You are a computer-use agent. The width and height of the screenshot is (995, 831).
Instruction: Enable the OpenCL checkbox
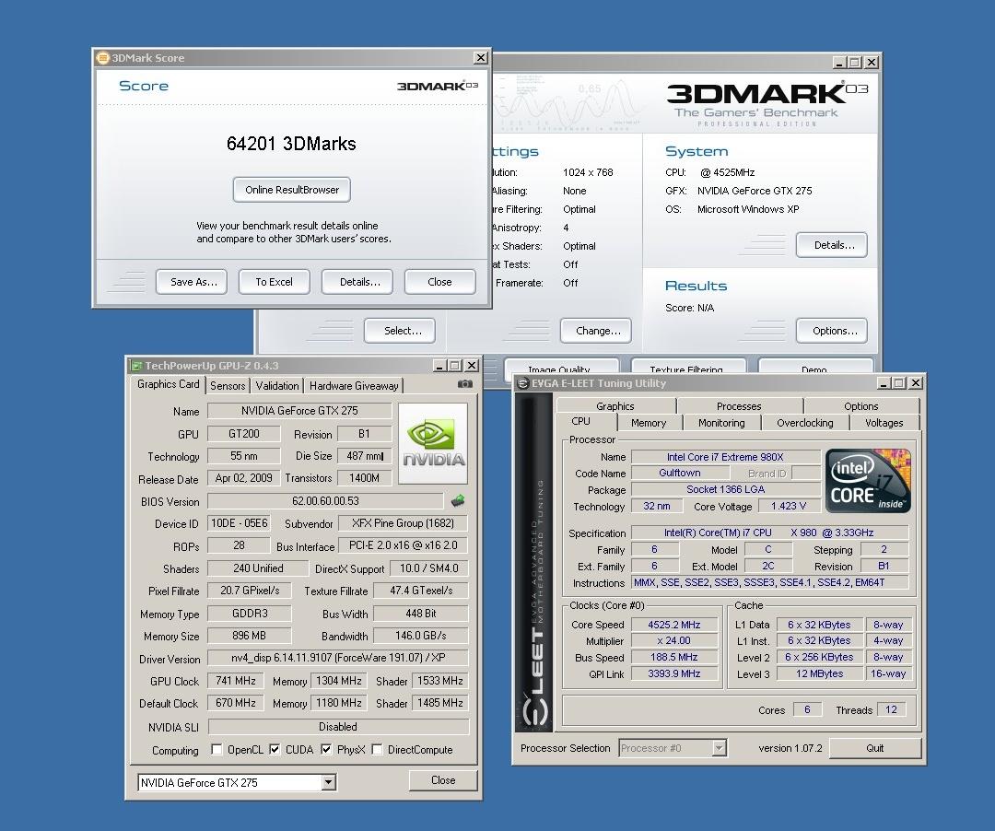tap(217, 749)
